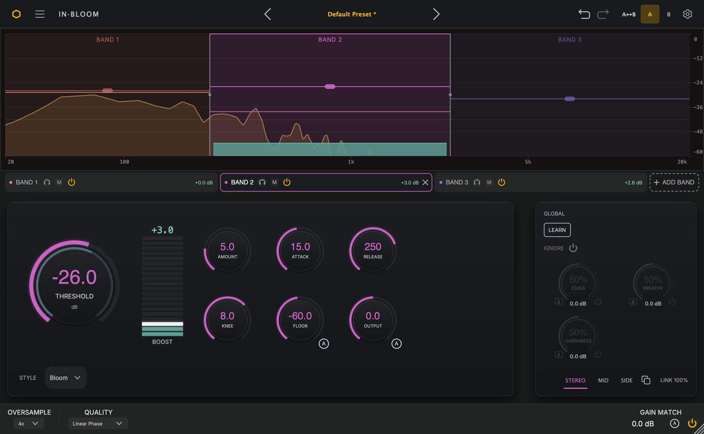This screenshot has height=434, width=704.
Task: Select the Band 1 strip
Action: coord(111,182)
